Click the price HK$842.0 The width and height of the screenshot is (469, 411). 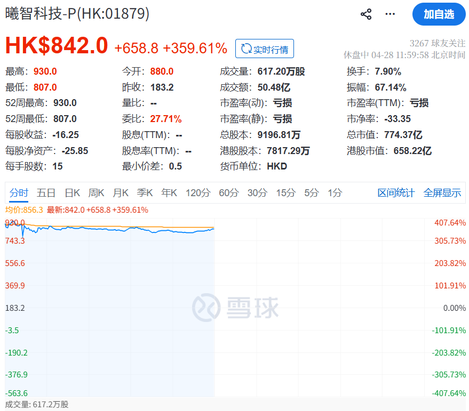point(57,45)
